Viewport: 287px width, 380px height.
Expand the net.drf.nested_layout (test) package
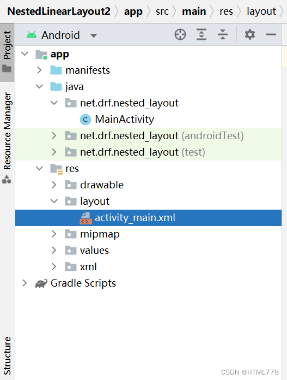tap(54, 152)
